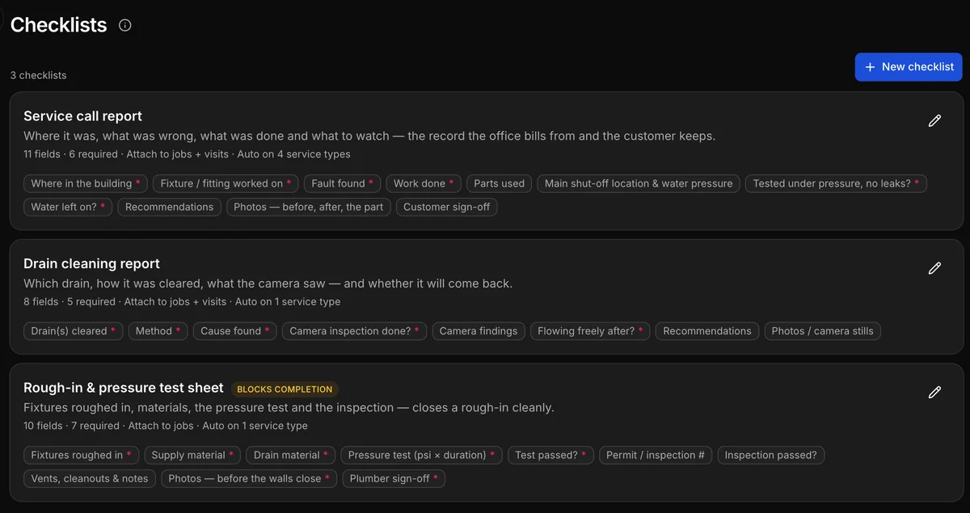Click the 'Flowing freely after?' chip
Viewport: 970px width, 513px height.
click(590, 330)
